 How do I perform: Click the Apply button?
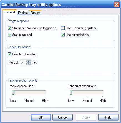86,117
